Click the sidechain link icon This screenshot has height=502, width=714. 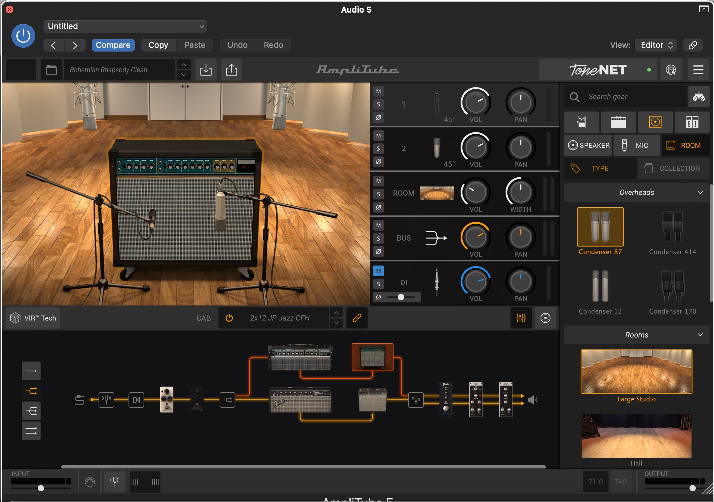point(693,45)
